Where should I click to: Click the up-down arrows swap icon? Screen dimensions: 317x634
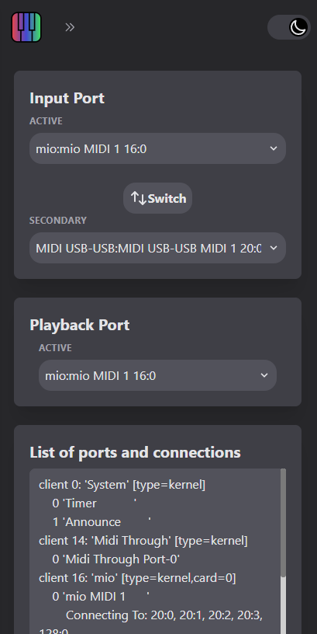138,198
